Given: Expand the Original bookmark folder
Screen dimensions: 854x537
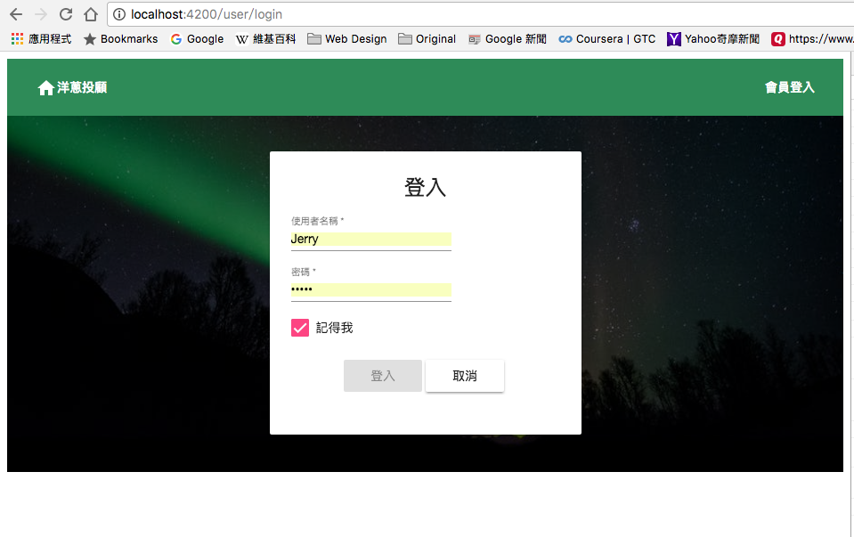Looking at the screenshot, I should (x=427, y=38).
